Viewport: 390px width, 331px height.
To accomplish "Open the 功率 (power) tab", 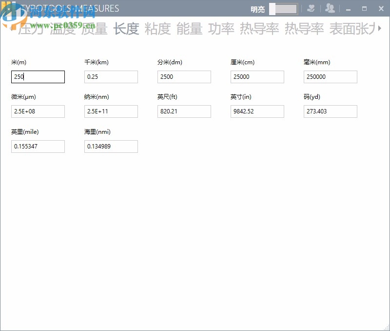I will click(x=222, y=29).
